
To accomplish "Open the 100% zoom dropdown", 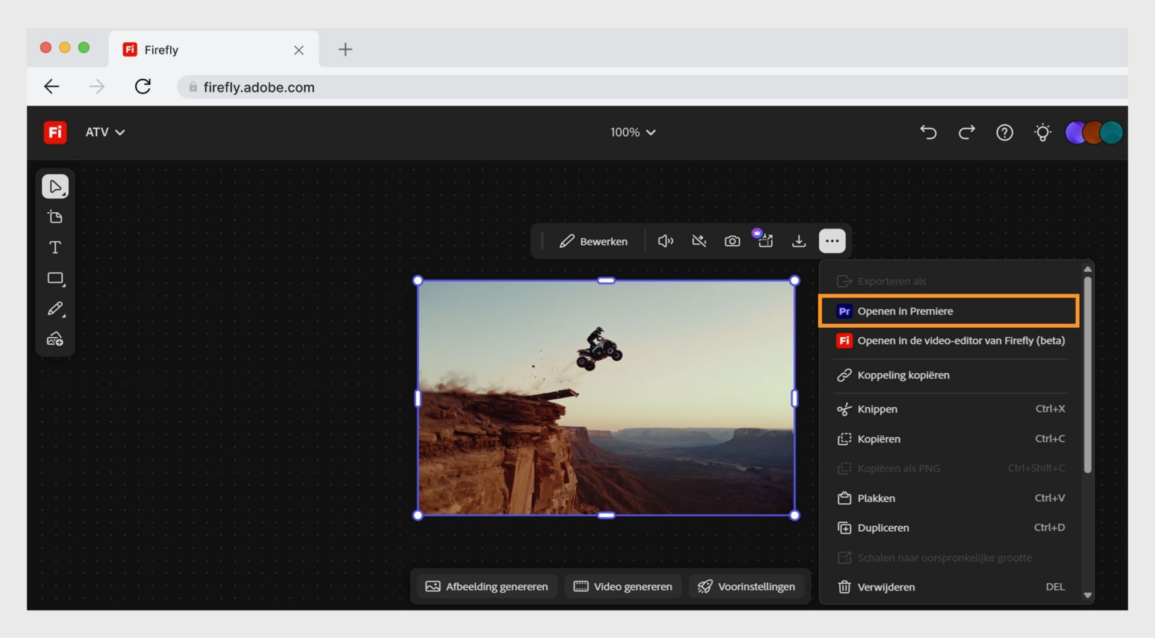I will pos(633,132).
